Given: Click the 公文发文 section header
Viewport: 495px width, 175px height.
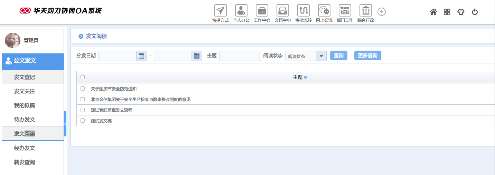Looking at the screenshot, I should click(x=33, y=62).
